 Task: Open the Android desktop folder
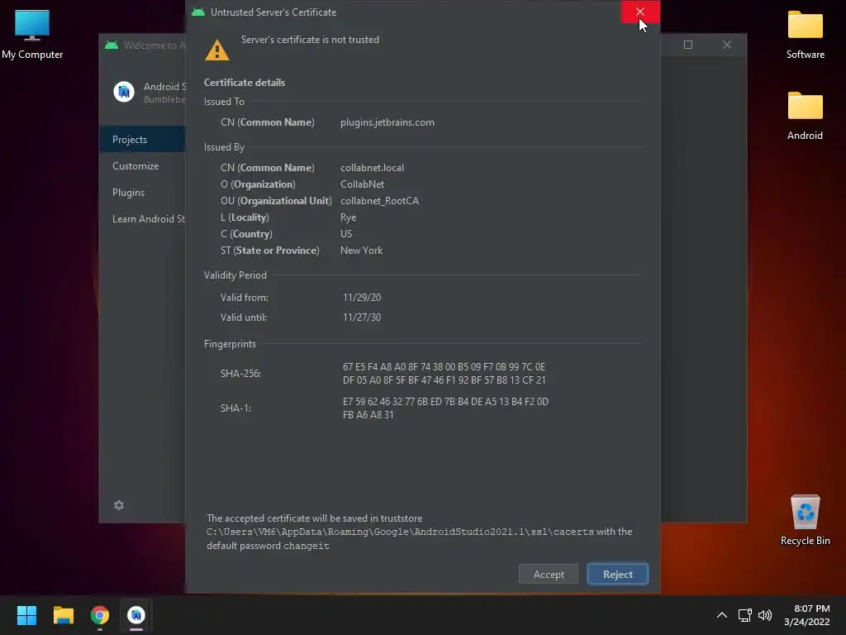point(805,116)
